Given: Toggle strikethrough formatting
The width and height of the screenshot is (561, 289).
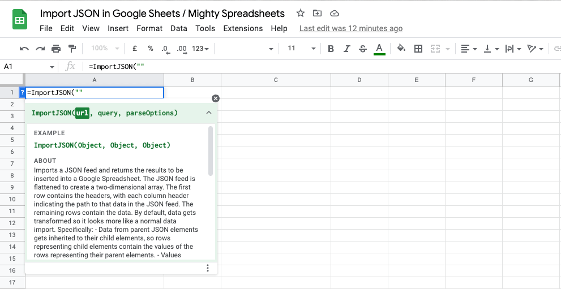Looking at the screenshot, I should click(x=362, y=49).
